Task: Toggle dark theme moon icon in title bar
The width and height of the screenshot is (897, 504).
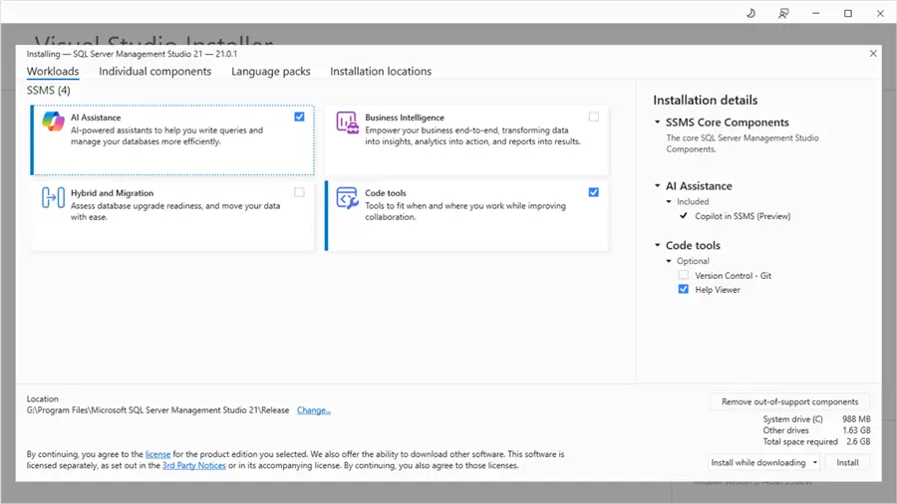Action: pos(750,13)
